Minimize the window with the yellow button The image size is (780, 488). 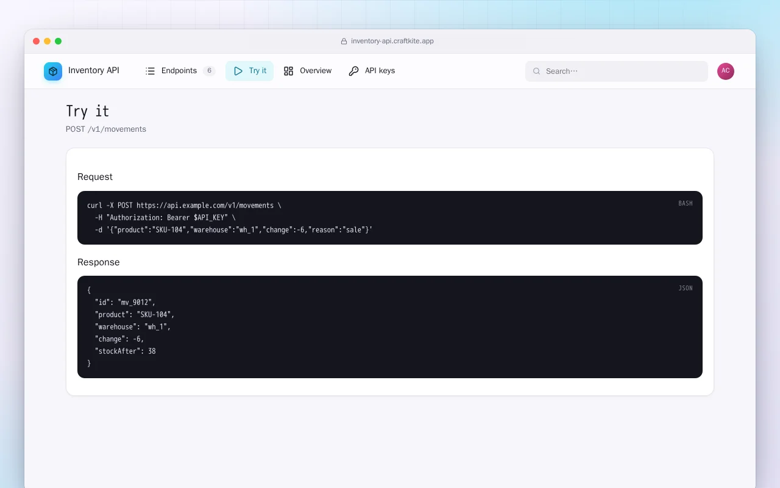48,41
